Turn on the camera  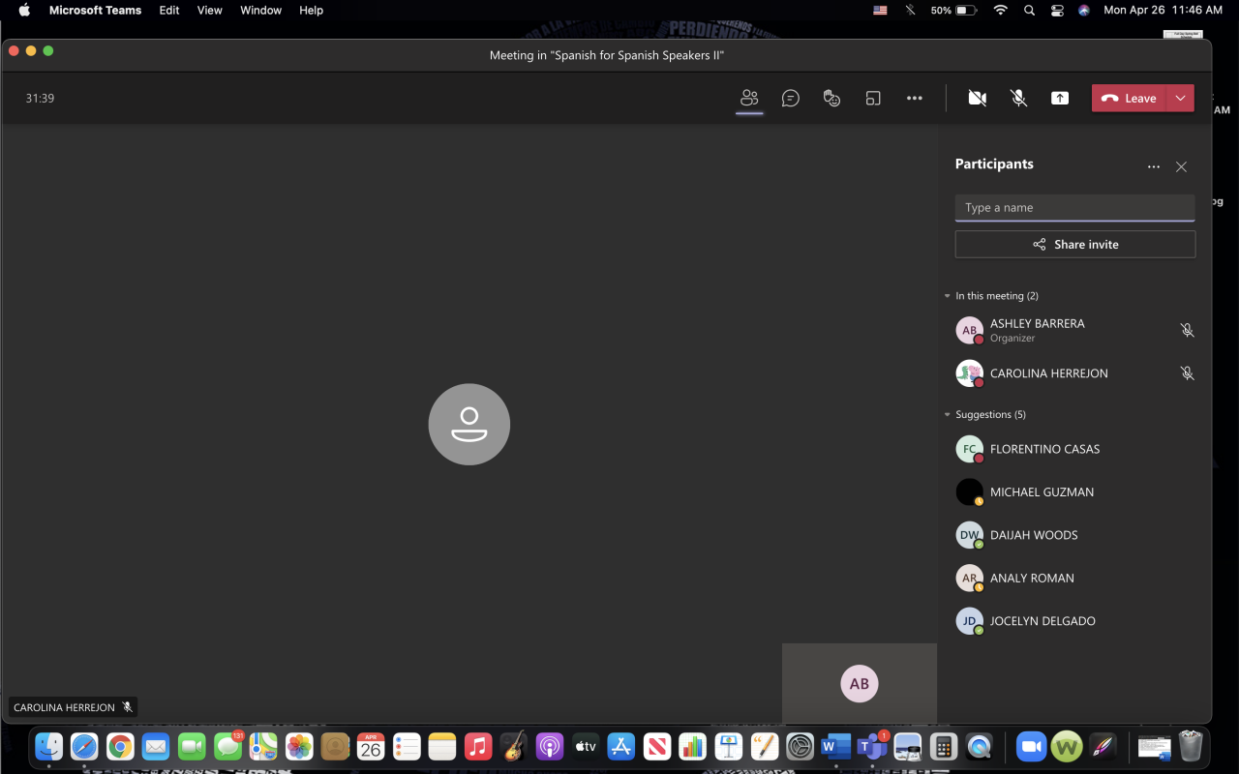pos(978,98)
